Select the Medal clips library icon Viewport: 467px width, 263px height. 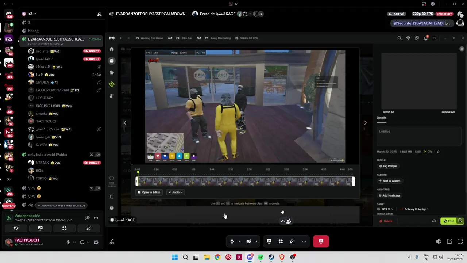coord(112,61)
